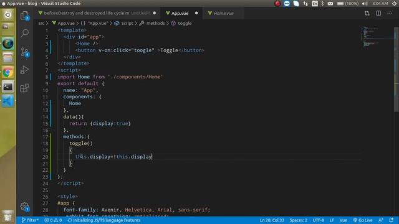Click the <Home /> tag in template
The image size is (399, 224).
[87, 44]
